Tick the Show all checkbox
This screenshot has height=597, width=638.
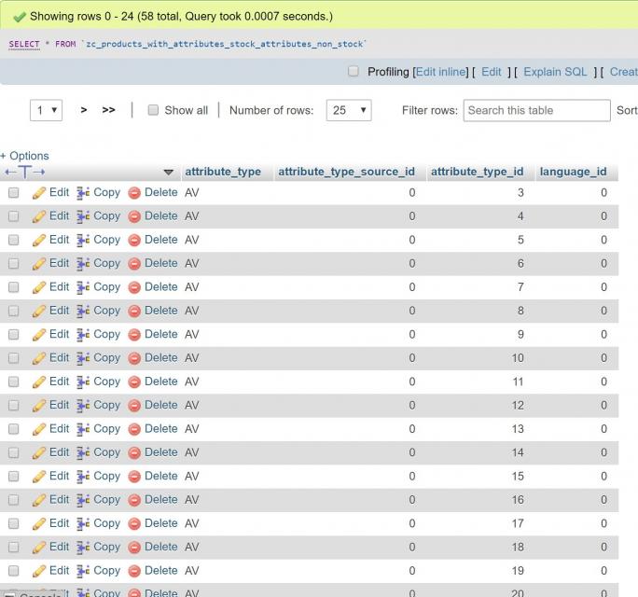[x=153, y=110]
